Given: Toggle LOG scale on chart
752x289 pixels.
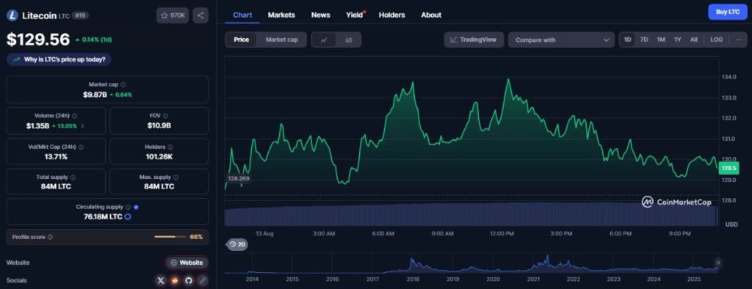Looking at the screenshot, I should (x=716, y=40).
